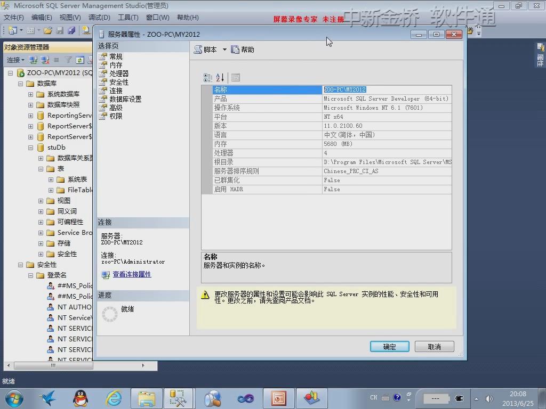Select the 高级 page
This screenshot has width=546, height=409.
pos(116,108)
